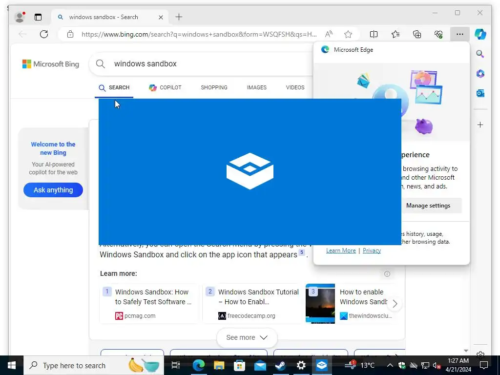
Task: Open Mail app from taskbar
Action: tap(260, 365)
